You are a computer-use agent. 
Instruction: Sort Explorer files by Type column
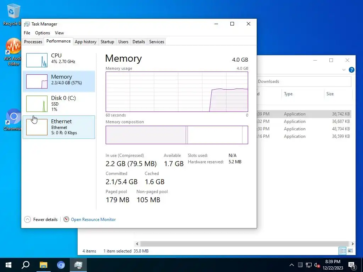click(288, 94)
